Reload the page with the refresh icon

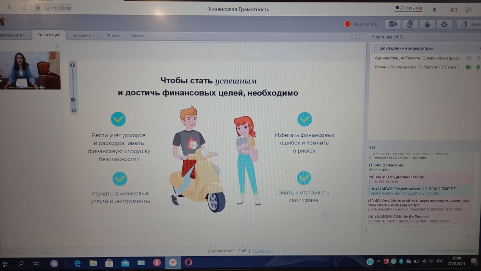click(24, 8)
